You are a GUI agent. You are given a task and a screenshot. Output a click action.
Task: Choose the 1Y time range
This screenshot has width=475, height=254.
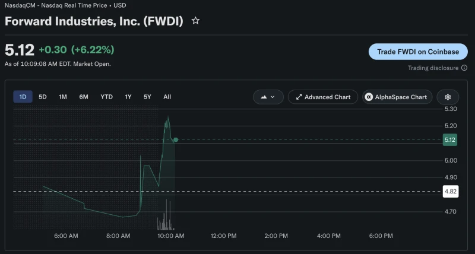(x=128, y=97)
